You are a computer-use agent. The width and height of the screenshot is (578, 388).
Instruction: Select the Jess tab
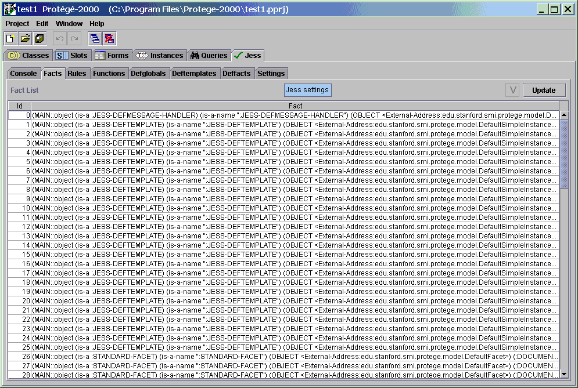tap(247, 56)
